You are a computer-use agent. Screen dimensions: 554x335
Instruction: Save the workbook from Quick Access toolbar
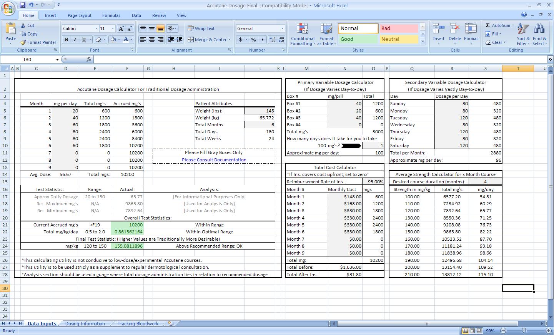(x=23, y=5)
